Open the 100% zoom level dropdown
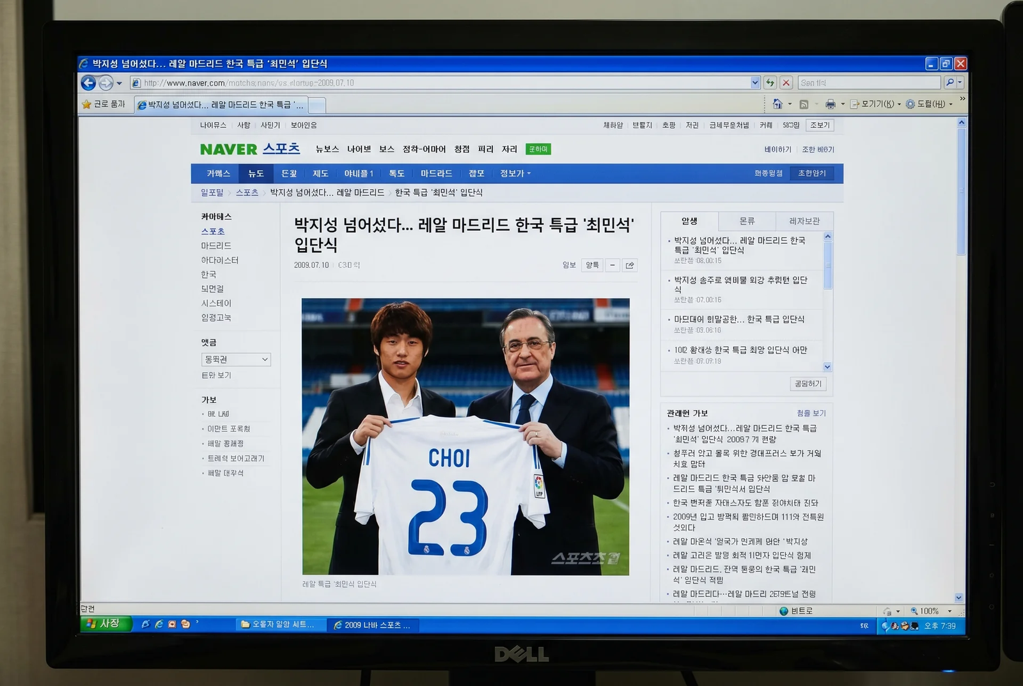Screen dimensions: 1023x686 [949, 611]
